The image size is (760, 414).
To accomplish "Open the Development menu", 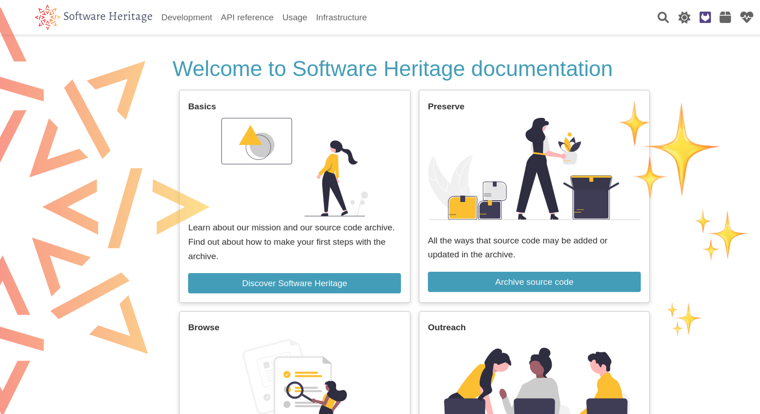I will 186,17.
